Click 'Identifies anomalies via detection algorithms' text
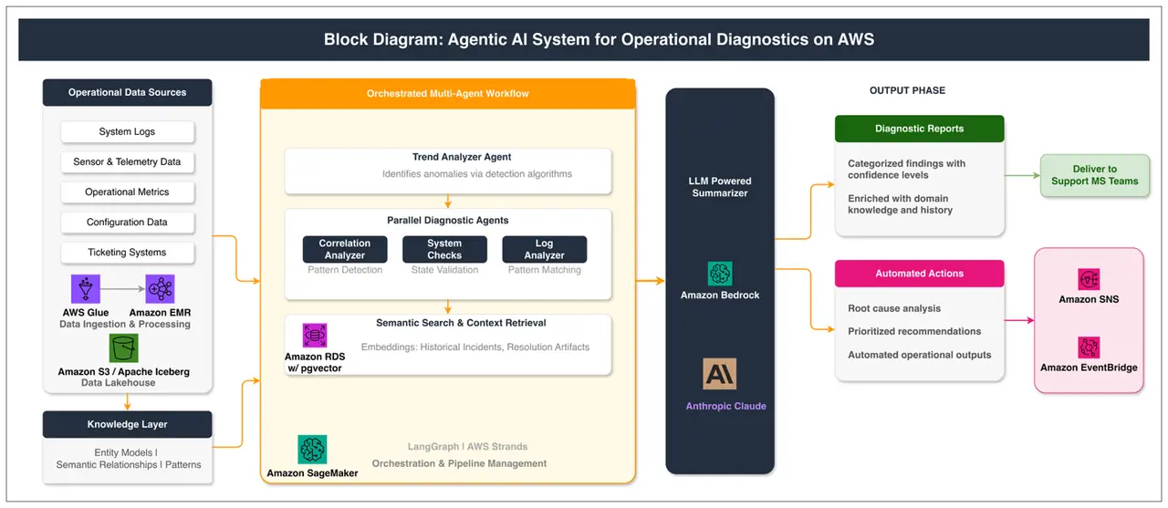Image resolution: width=1168 pixels, height=508 pixels. 477,174
